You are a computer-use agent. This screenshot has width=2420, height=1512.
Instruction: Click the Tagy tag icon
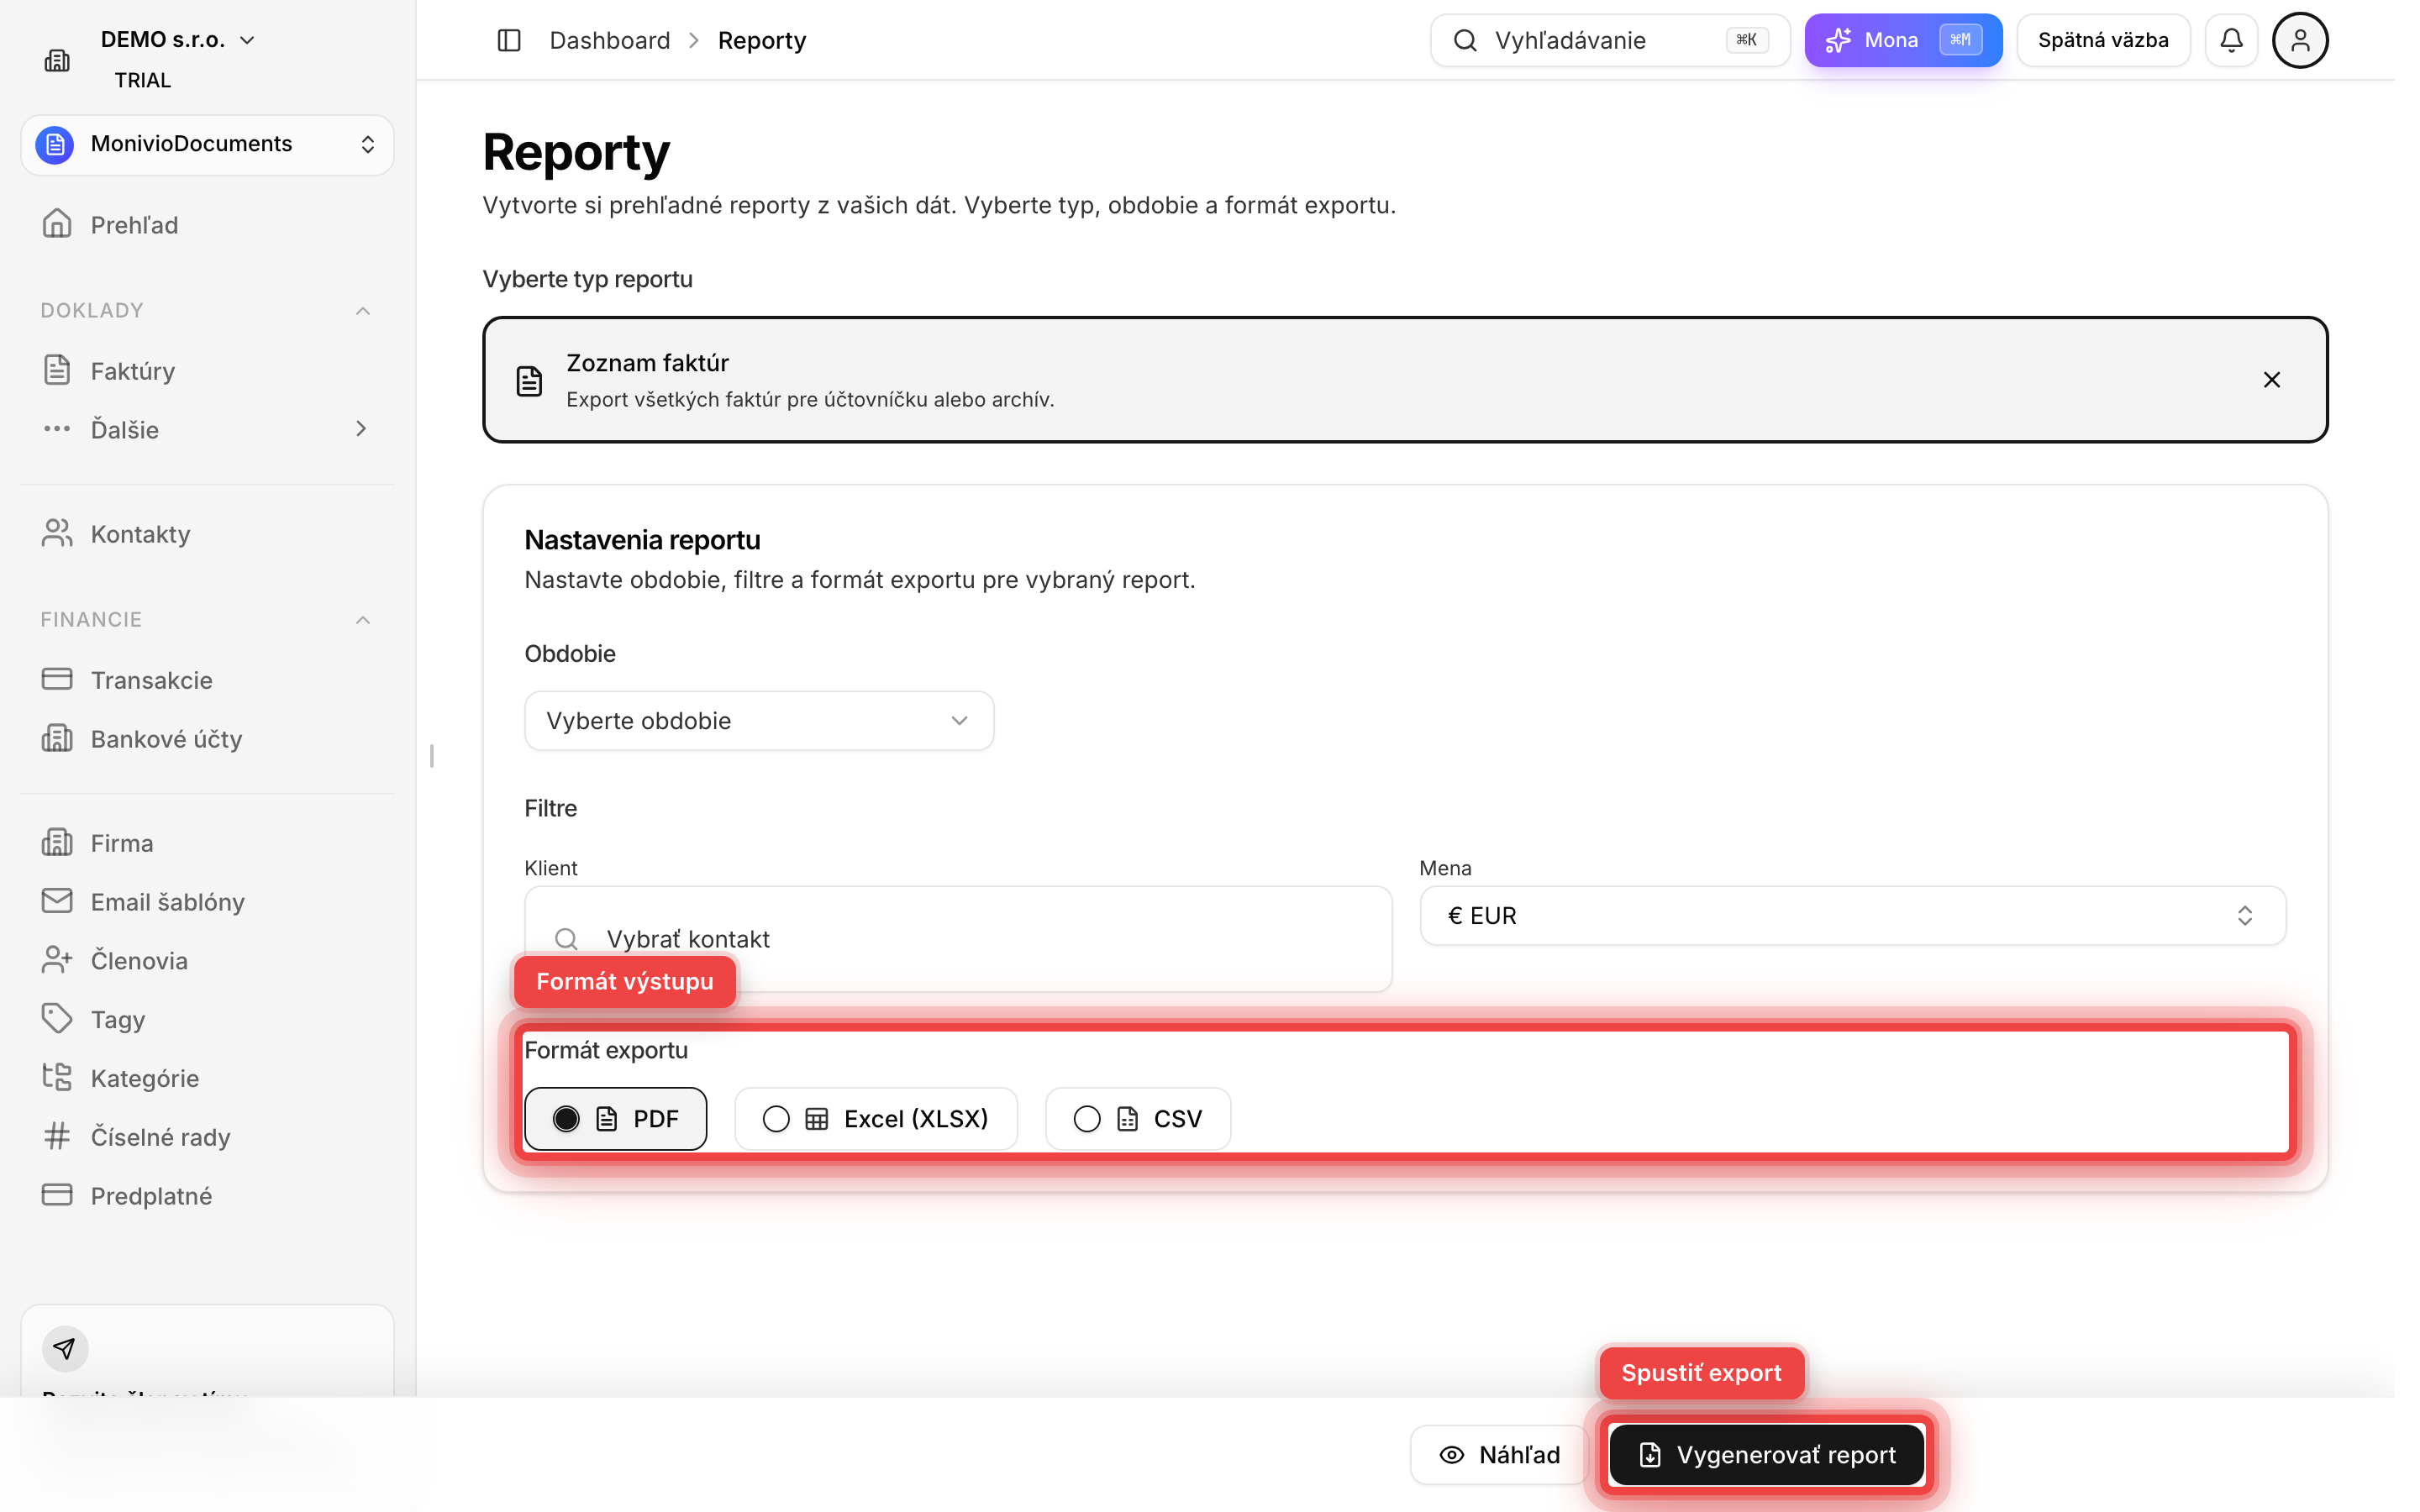tap(57, 1019)
